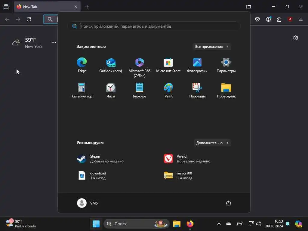
Task: Focus the Start menu search field
Action: coord(154,26)
